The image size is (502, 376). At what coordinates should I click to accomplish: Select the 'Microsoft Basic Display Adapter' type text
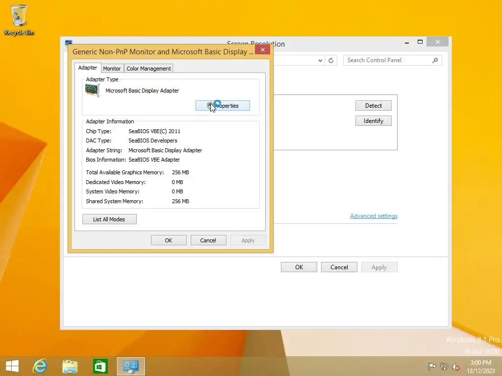[x=142, y=91]
